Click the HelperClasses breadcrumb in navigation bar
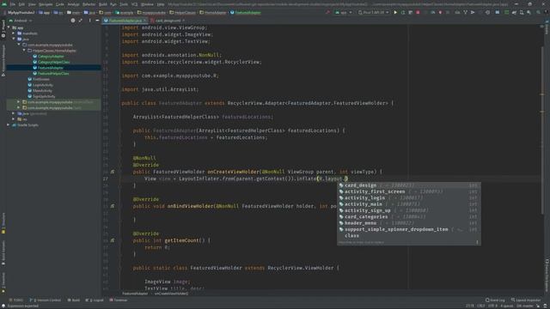 (x=183, y=13)
